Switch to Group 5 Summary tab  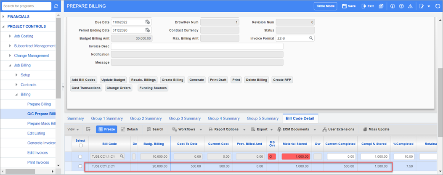pos(263,119)
